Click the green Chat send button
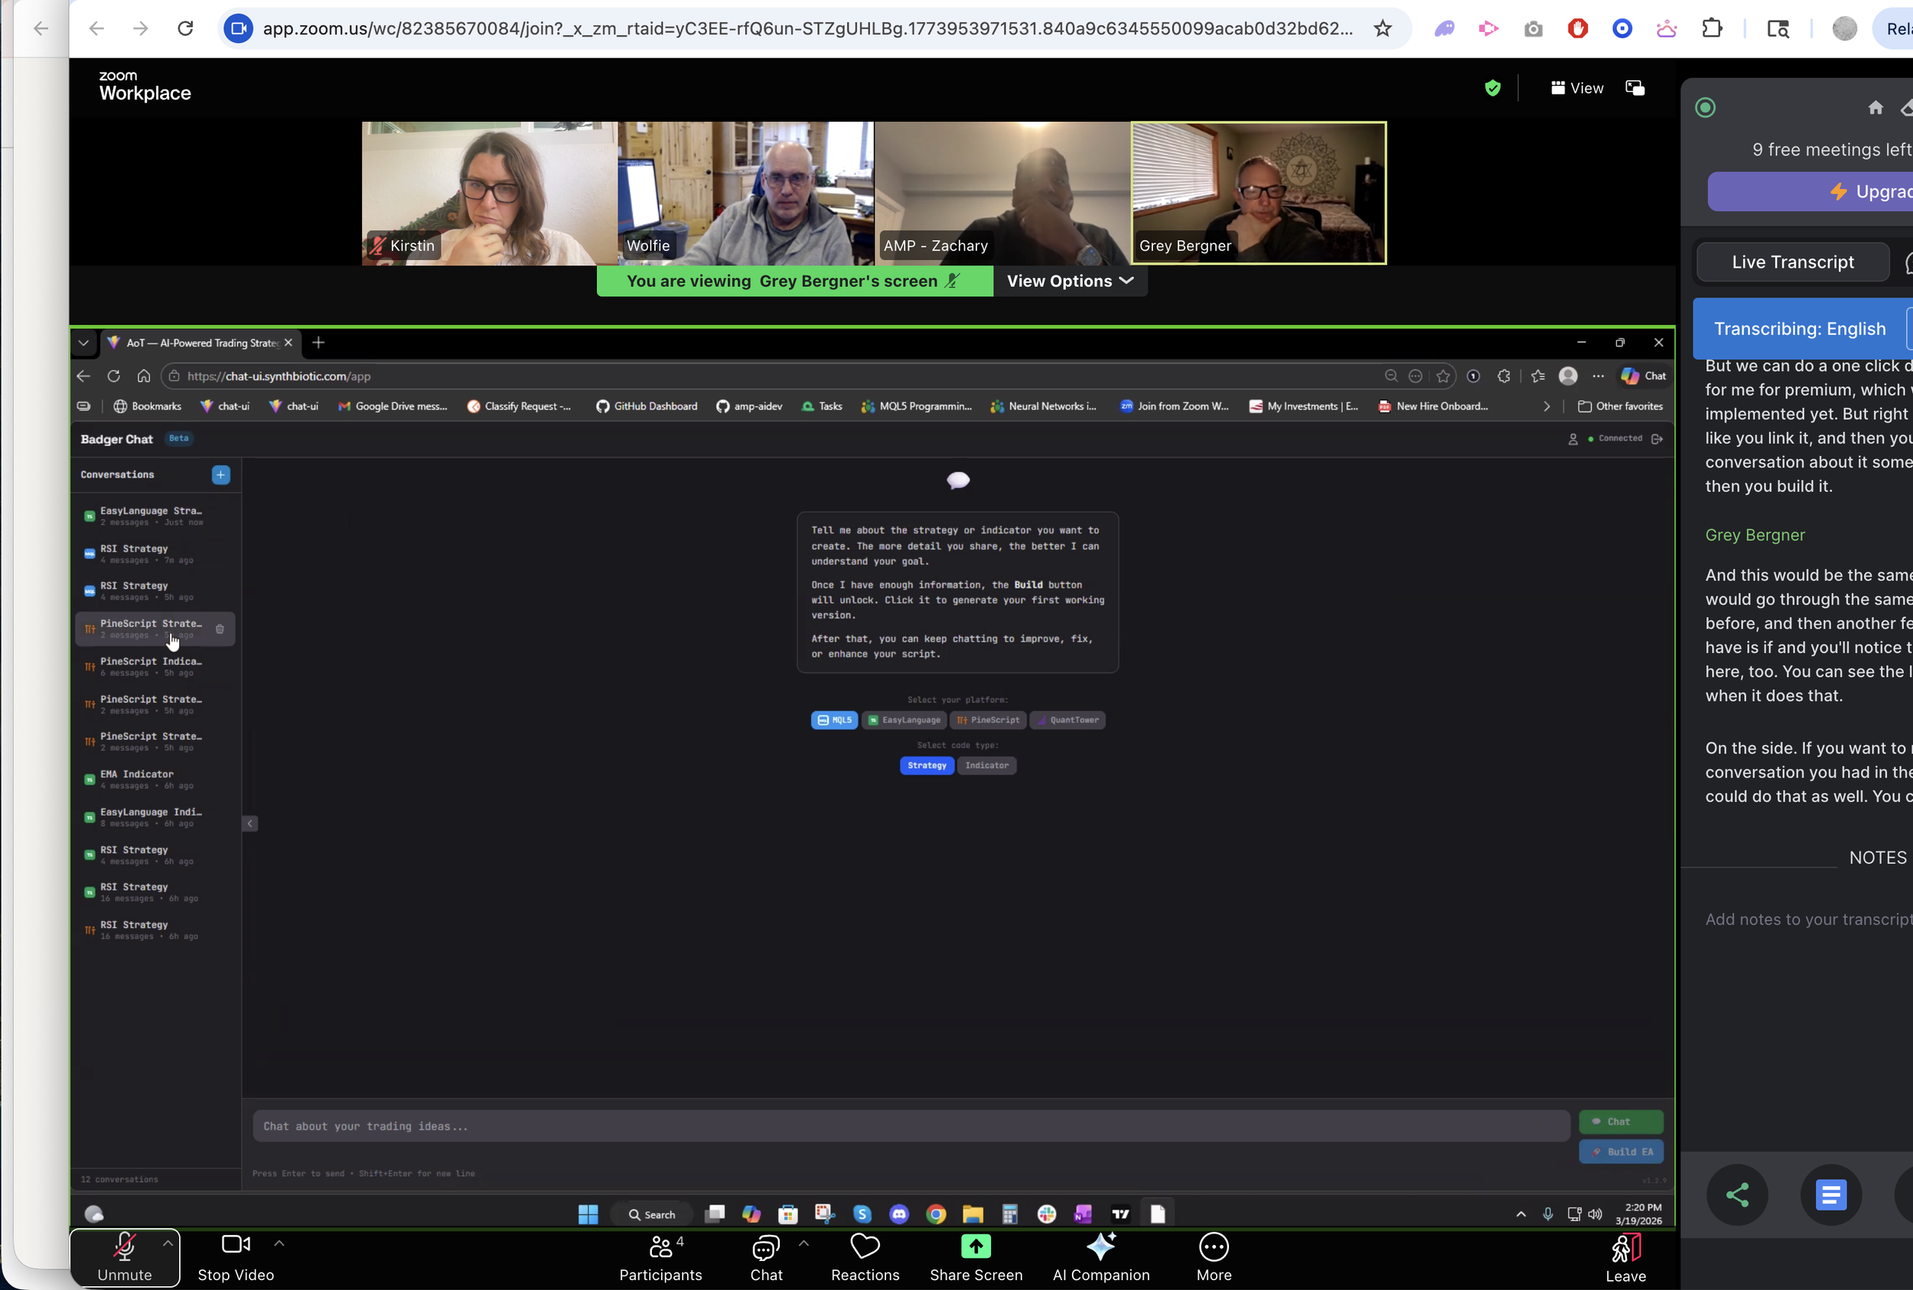Screen dimensions: 1913x1290 tap(1620, 1122)
